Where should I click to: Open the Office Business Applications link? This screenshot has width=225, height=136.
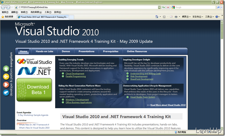pos(79,102)
